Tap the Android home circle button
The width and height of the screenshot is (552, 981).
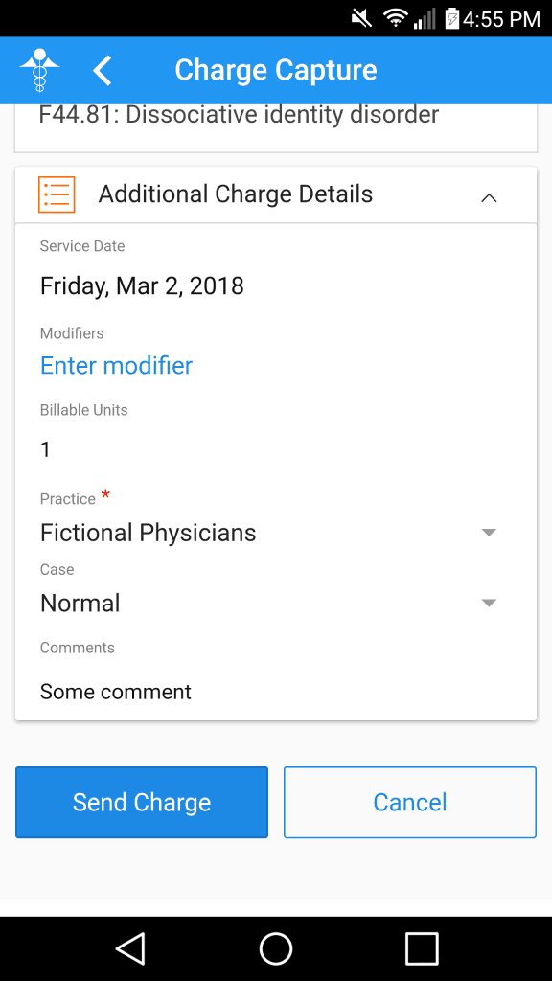point(276,948)
